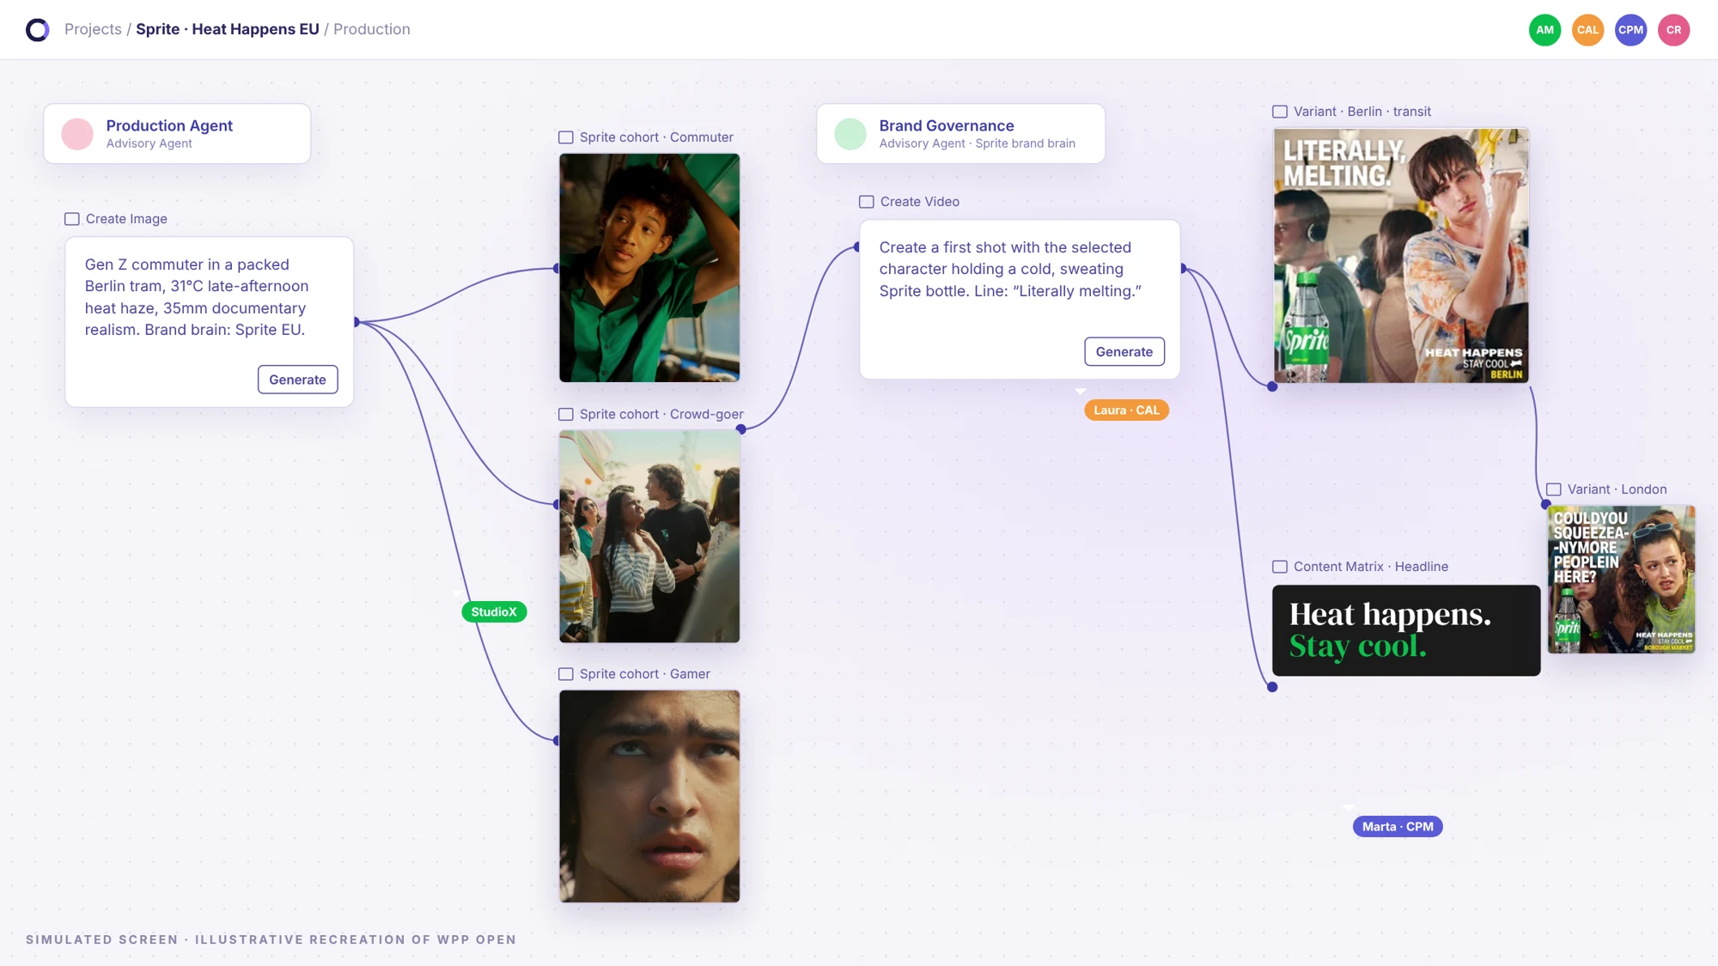Open the Commuter cohort image

649,268
